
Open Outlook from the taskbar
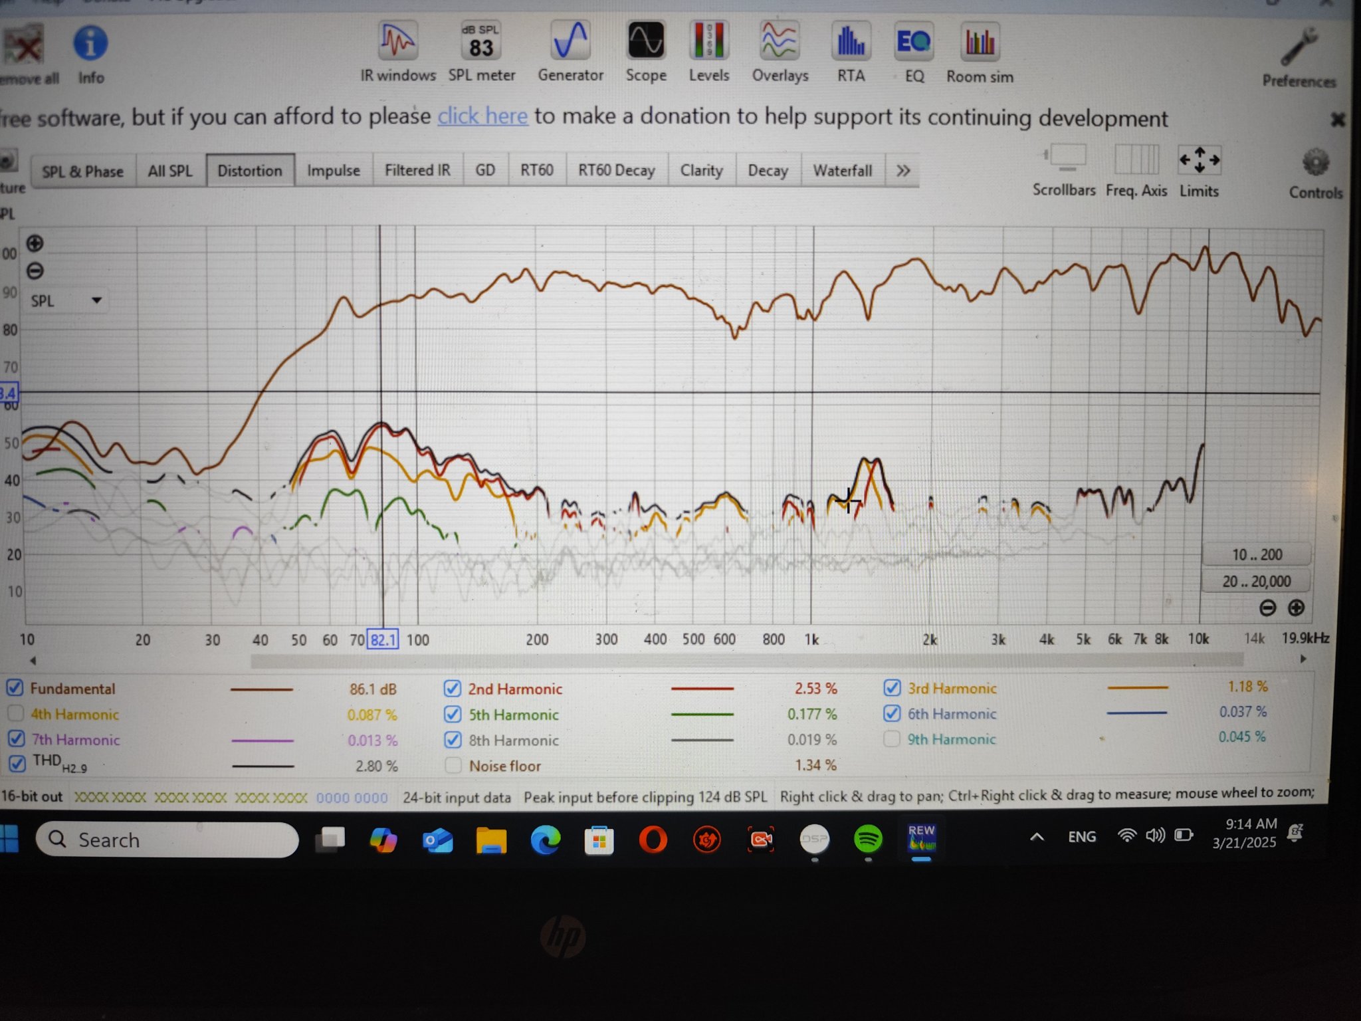[x=438, y=841]
